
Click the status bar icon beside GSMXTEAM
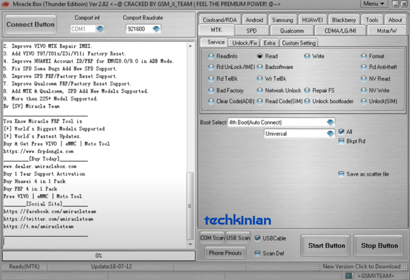pos(349,275)
